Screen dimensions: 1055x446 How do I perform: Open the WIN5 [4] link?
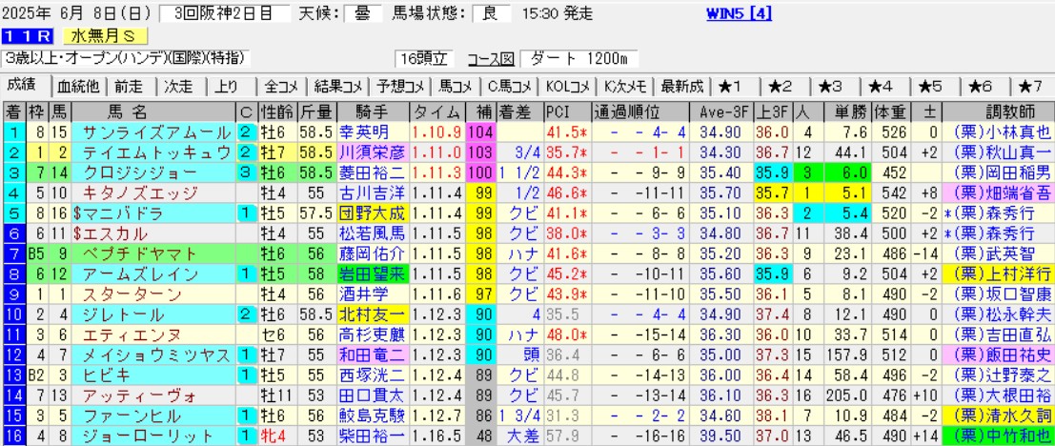740,14
